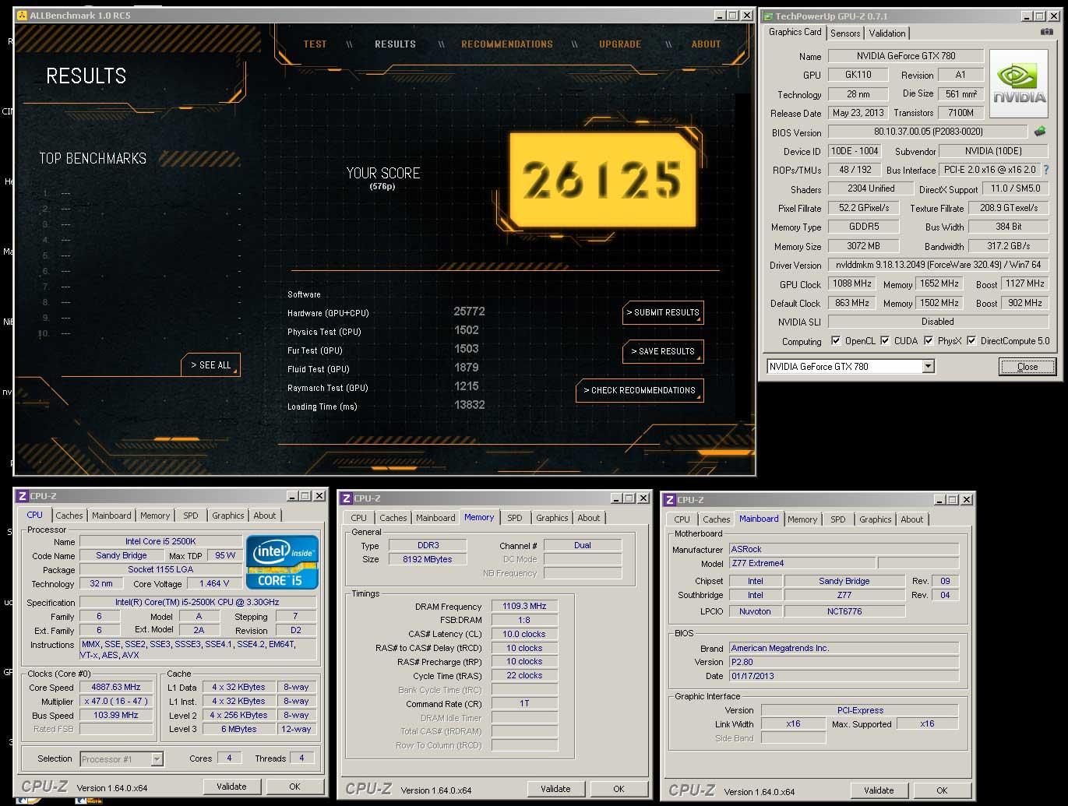Click SUBMIT RESULTS button
Image resolution: width=1068 pixels, height=806 pixels.
(663, 312)
